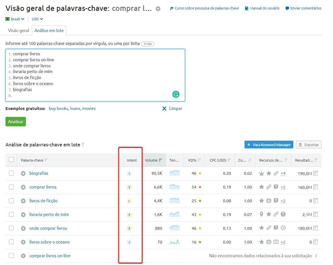Screen dimensions: 333x265
Task: Open the Brasil country dropdown
Action: coord(15,19)
